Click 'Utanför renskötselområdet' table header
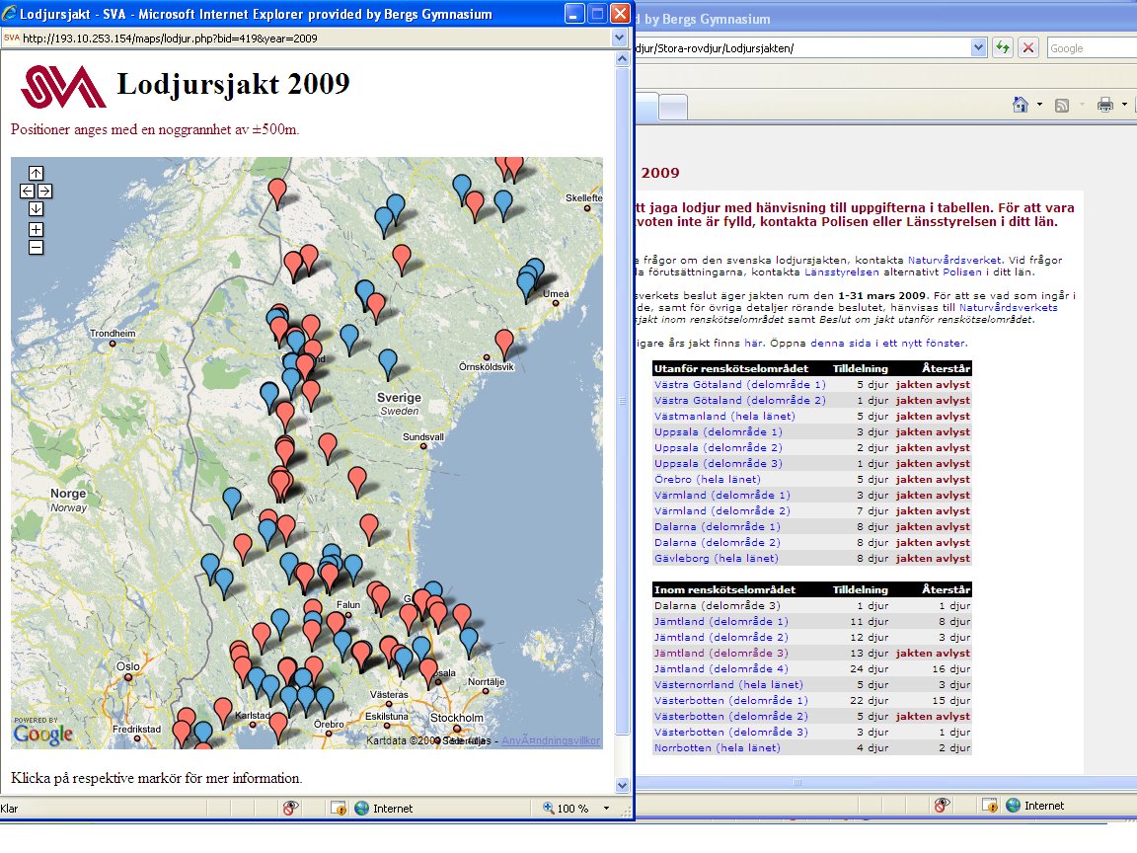Viewport: 1137px width, 853px height. point(731,368)
